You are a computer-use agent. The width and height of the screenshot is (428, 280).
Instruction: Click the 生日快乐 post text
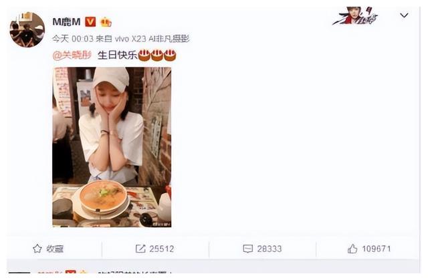point(118,55)
